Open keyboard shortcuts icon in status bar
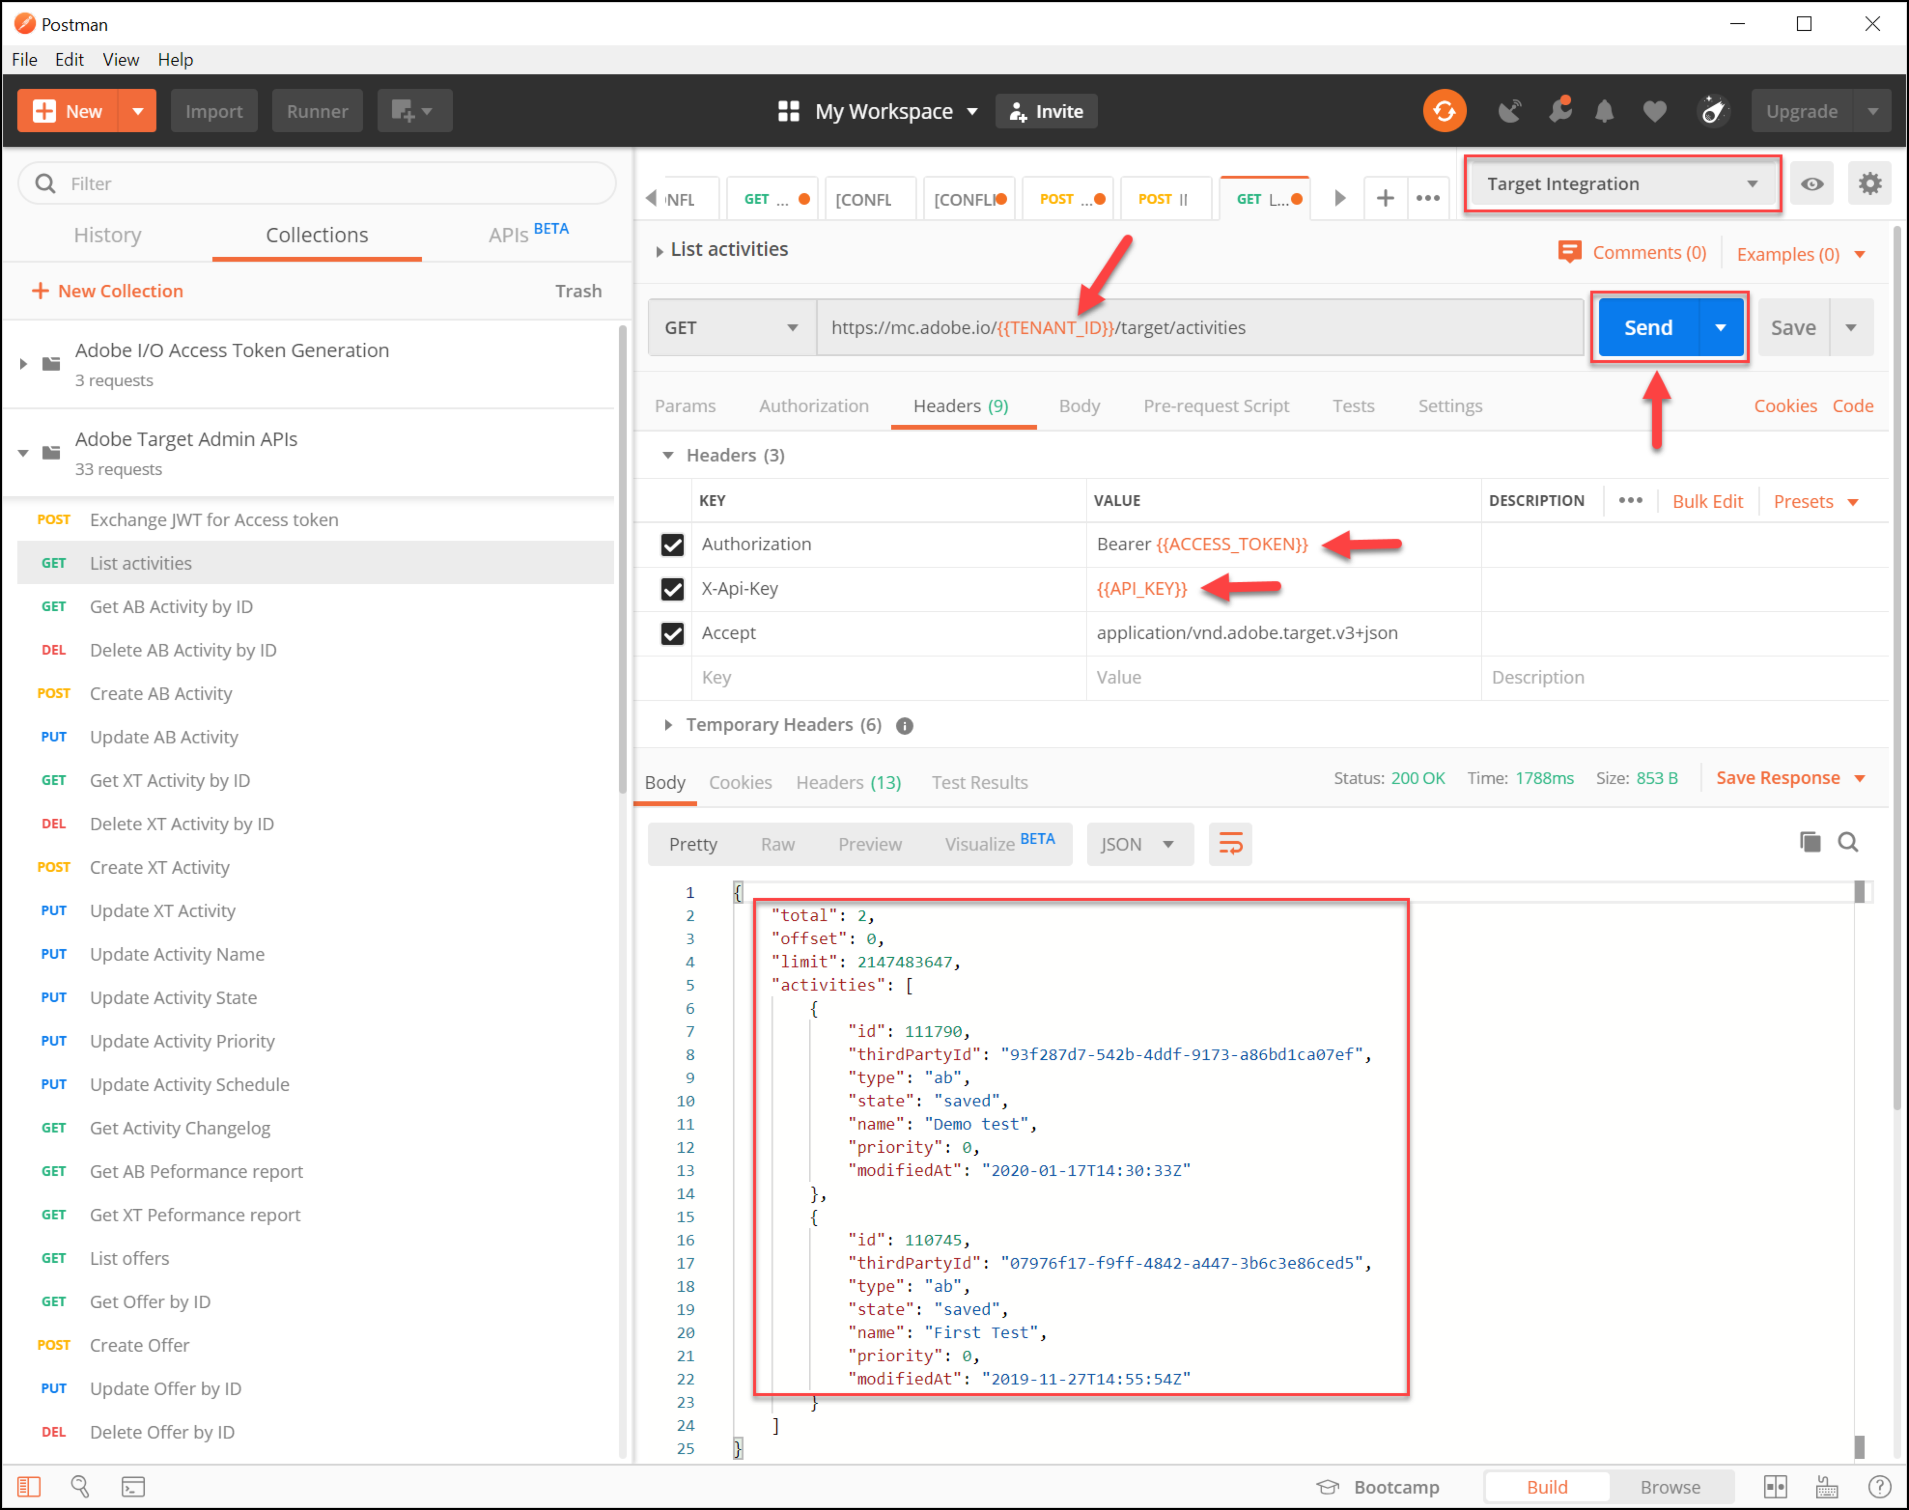 1827,1487
